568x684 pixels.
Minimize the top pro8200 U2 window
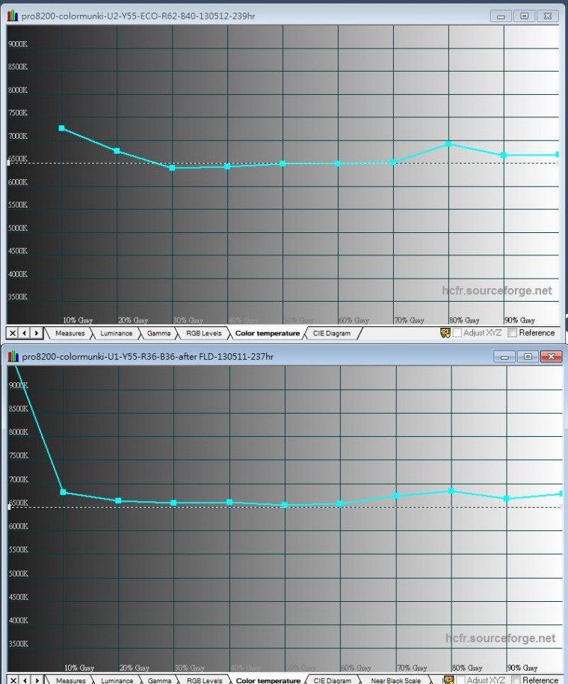tap(501, 16)
